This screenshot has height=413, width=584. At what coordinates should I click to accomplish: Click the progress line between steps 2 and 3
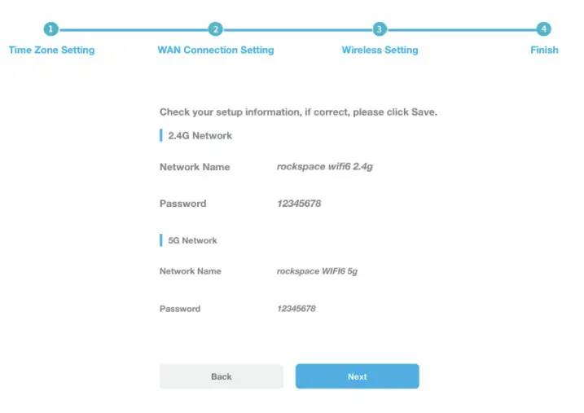[x=297, y=29]
